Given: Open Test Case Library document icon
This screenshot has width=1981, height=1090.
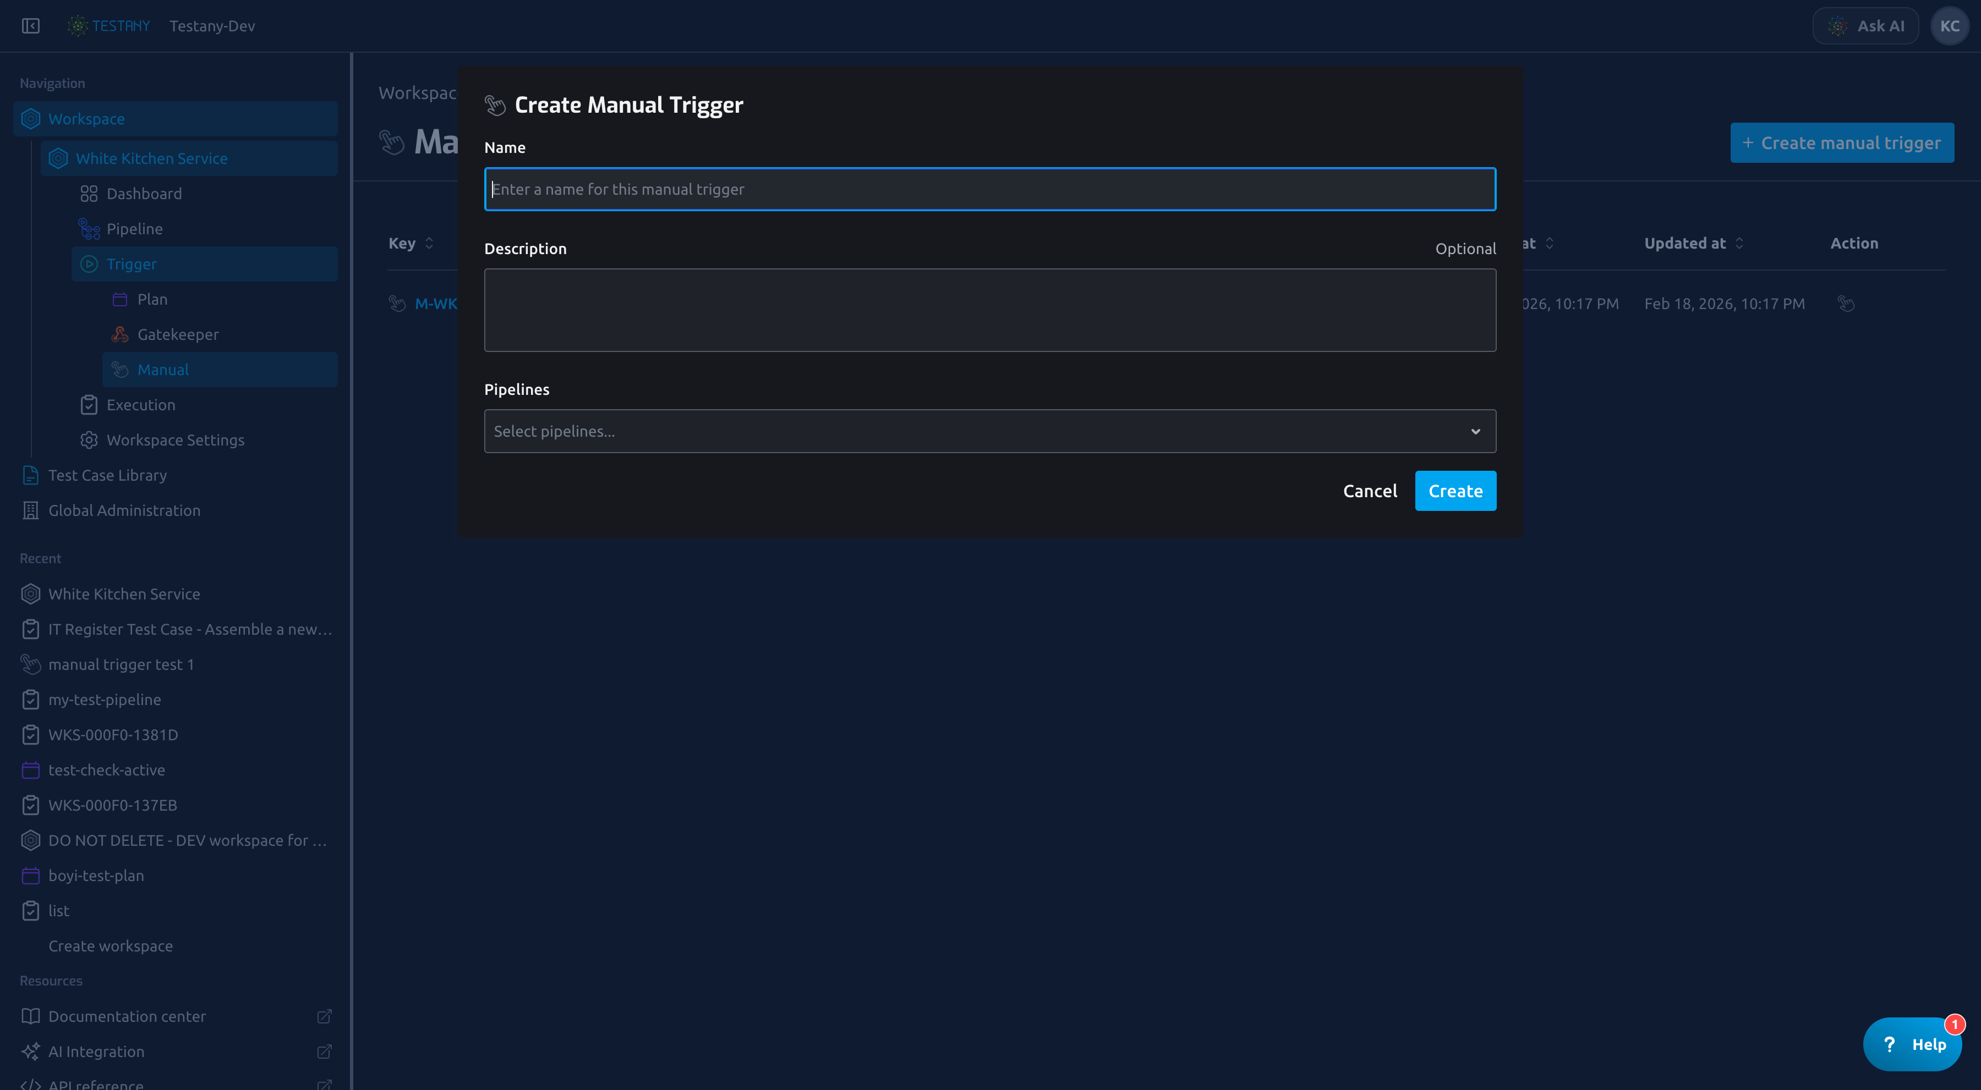Looking at the screenshot, I should (31, 476).
